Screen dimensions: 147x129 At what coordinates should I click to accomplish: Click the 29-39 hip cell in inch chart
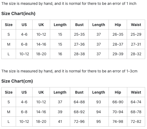[x=118, y=54]
